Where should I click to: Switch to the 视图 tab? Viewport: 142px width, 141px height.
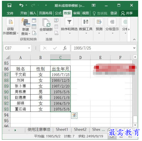coord(86,13)
